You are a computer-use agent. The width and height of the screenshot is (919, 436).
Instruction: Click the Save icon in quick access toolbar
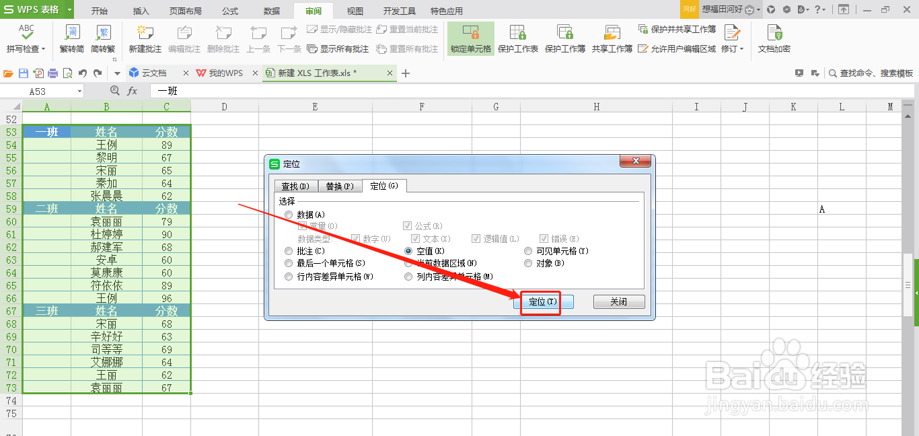(x=24, y=73)
